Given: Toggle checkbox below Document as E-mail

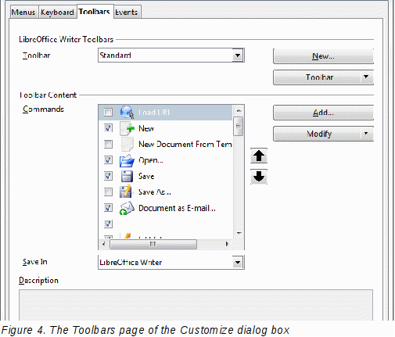Looking at the screenshot, I should tap(108, 224).
